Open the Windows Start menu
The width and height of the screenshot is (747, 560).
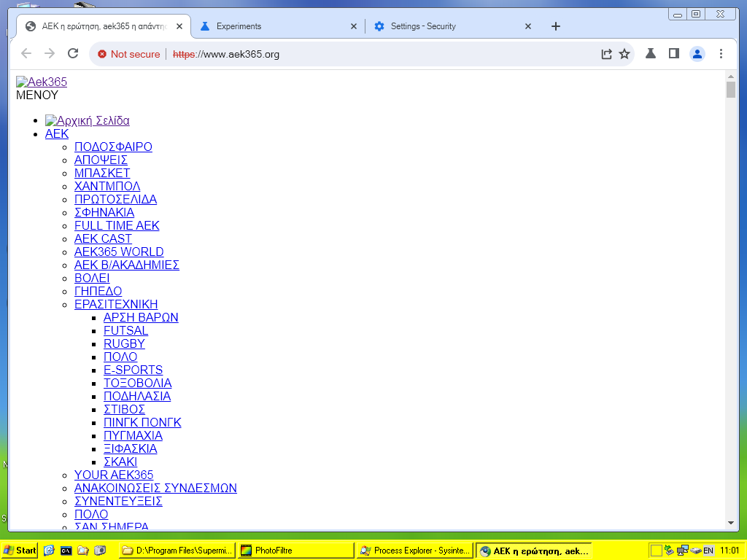tap(20, 551)
